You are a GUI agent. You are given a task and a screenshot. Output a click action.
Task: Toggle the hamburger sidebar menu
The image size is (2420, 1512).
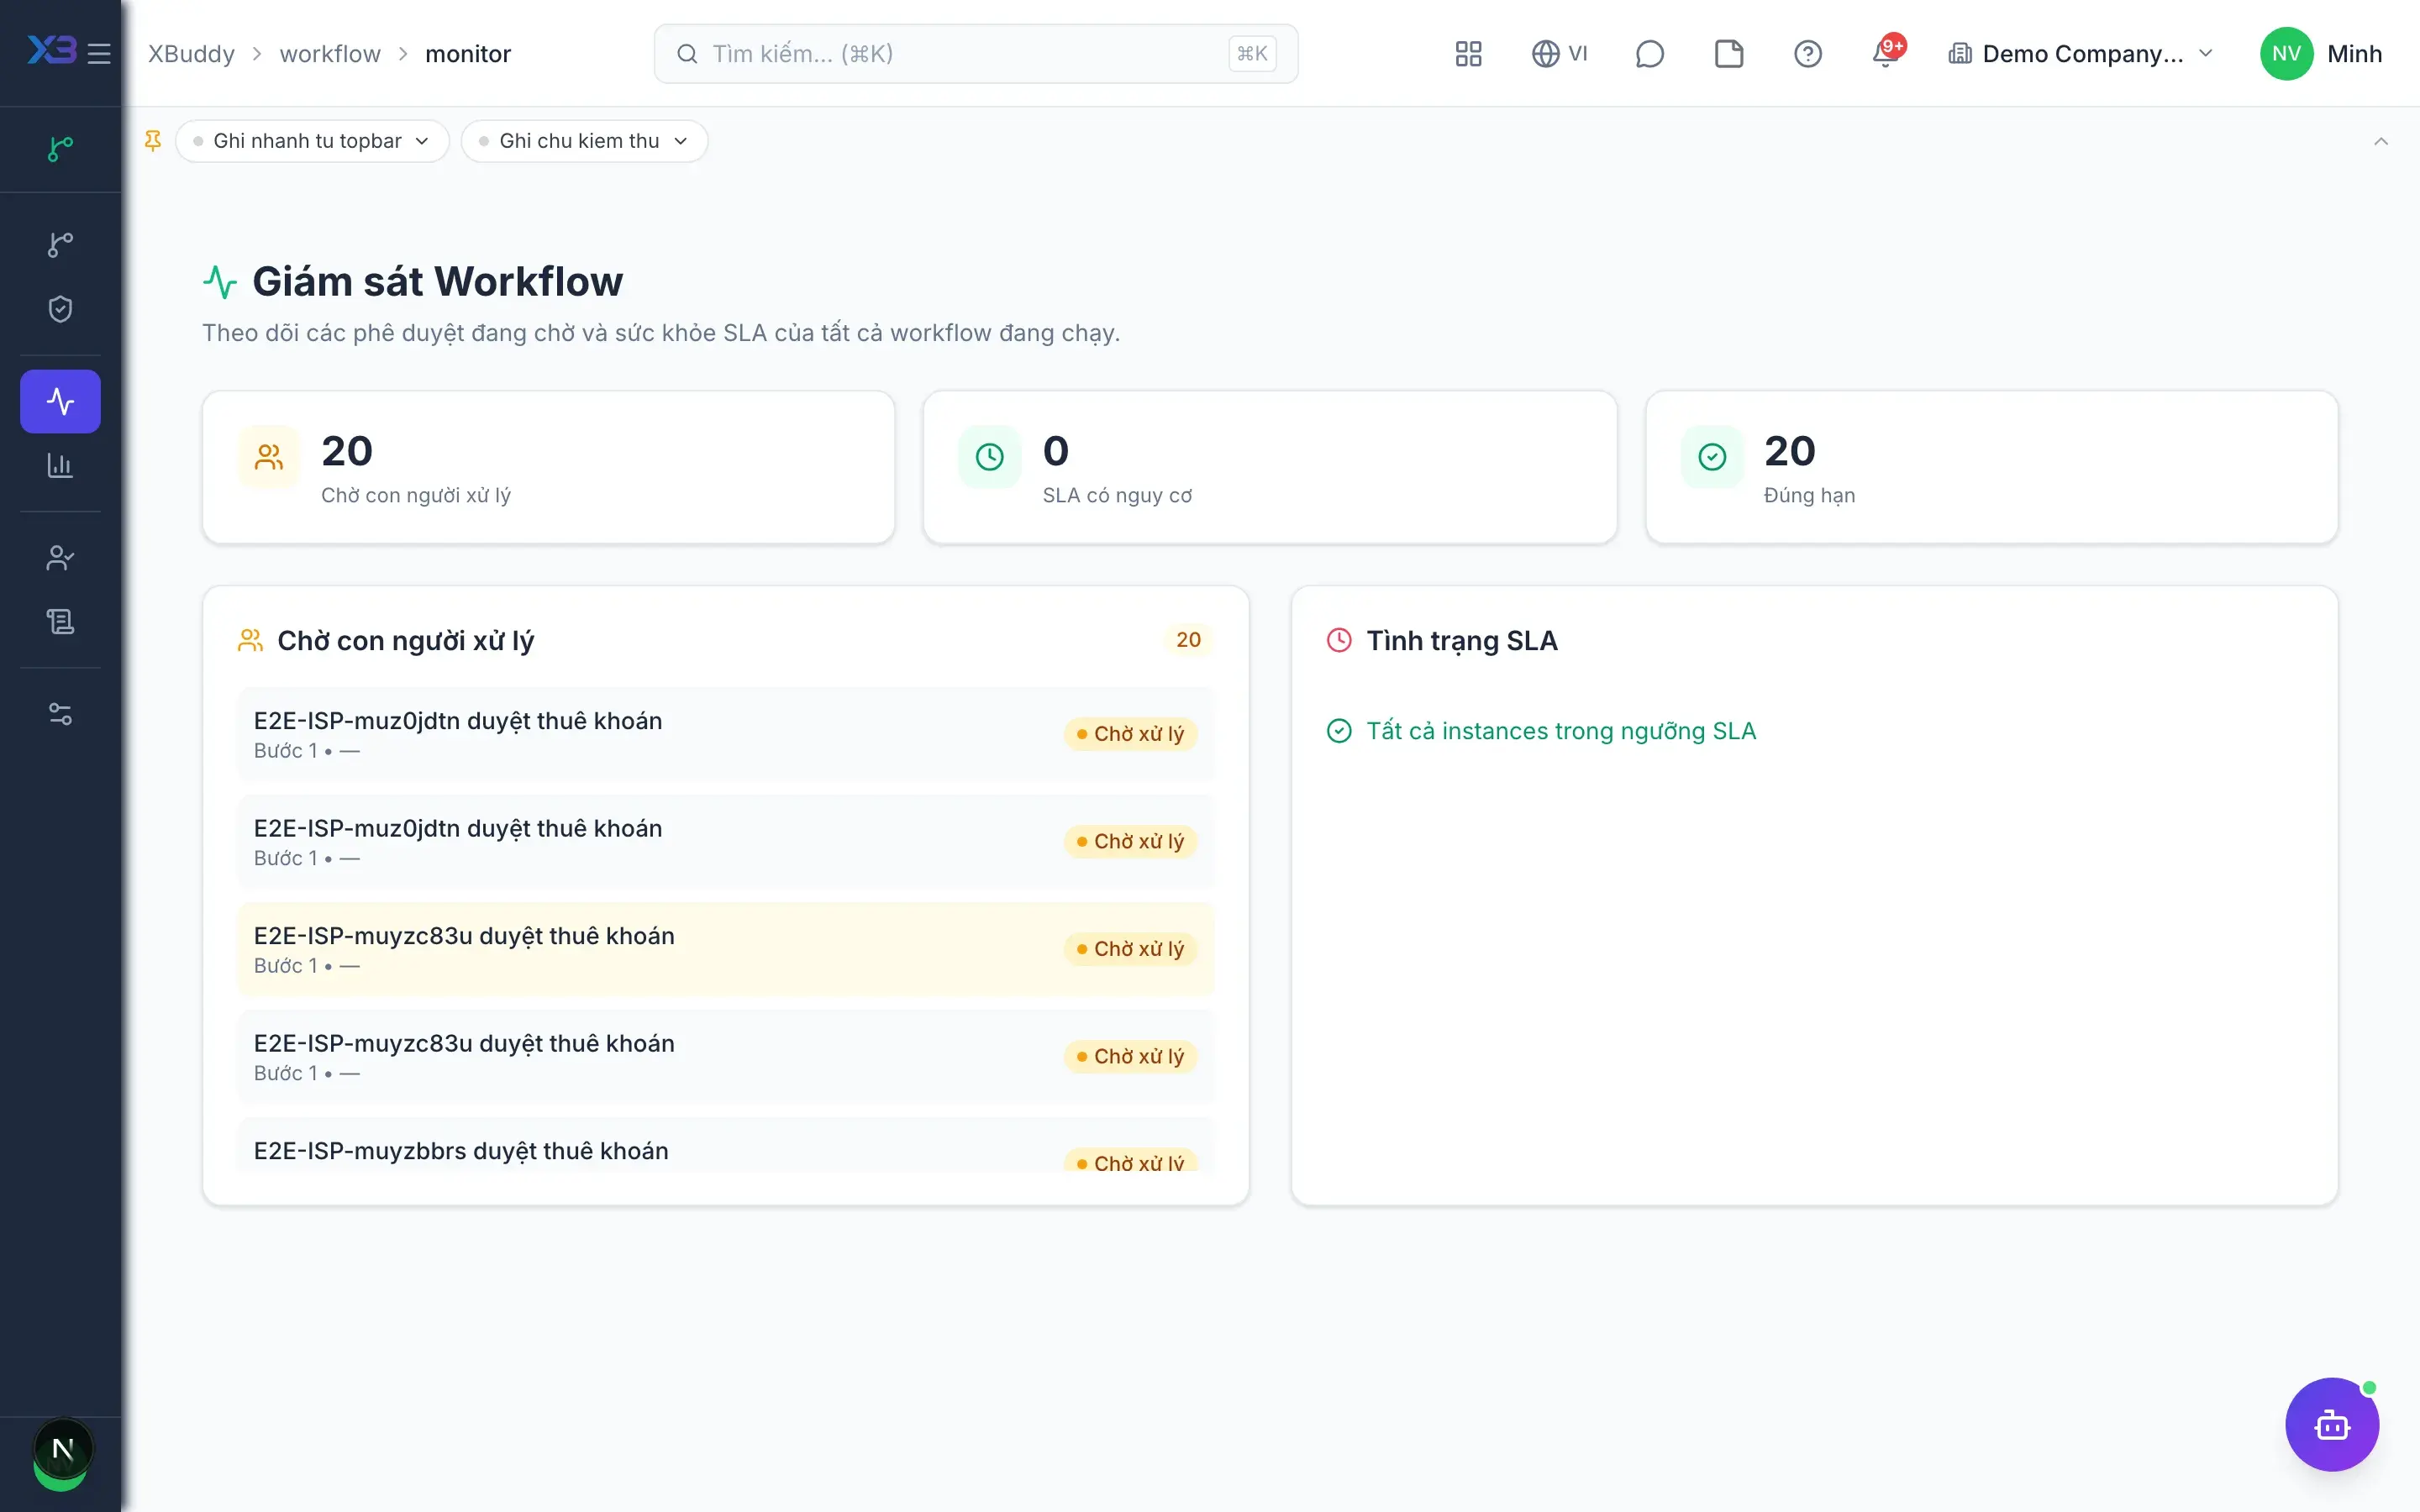[x=99, y=54]
